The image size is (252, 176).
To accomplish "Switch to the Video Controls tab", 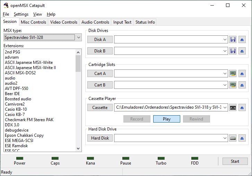I will pyautogui.click(x=64, y=22).
